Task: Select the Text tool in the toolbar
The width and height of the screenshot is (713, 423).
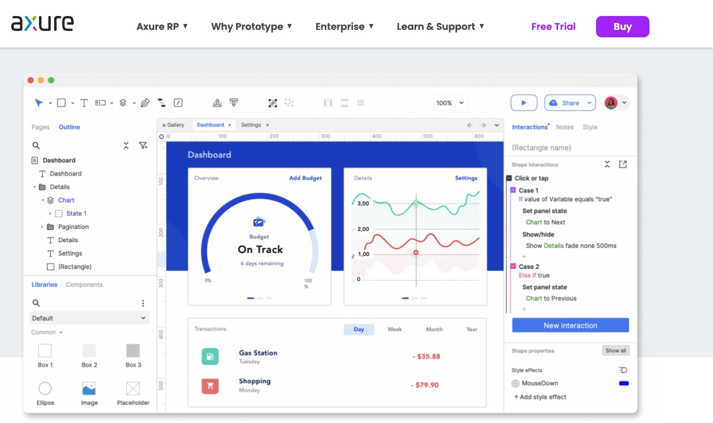Action: click(84, 103)
